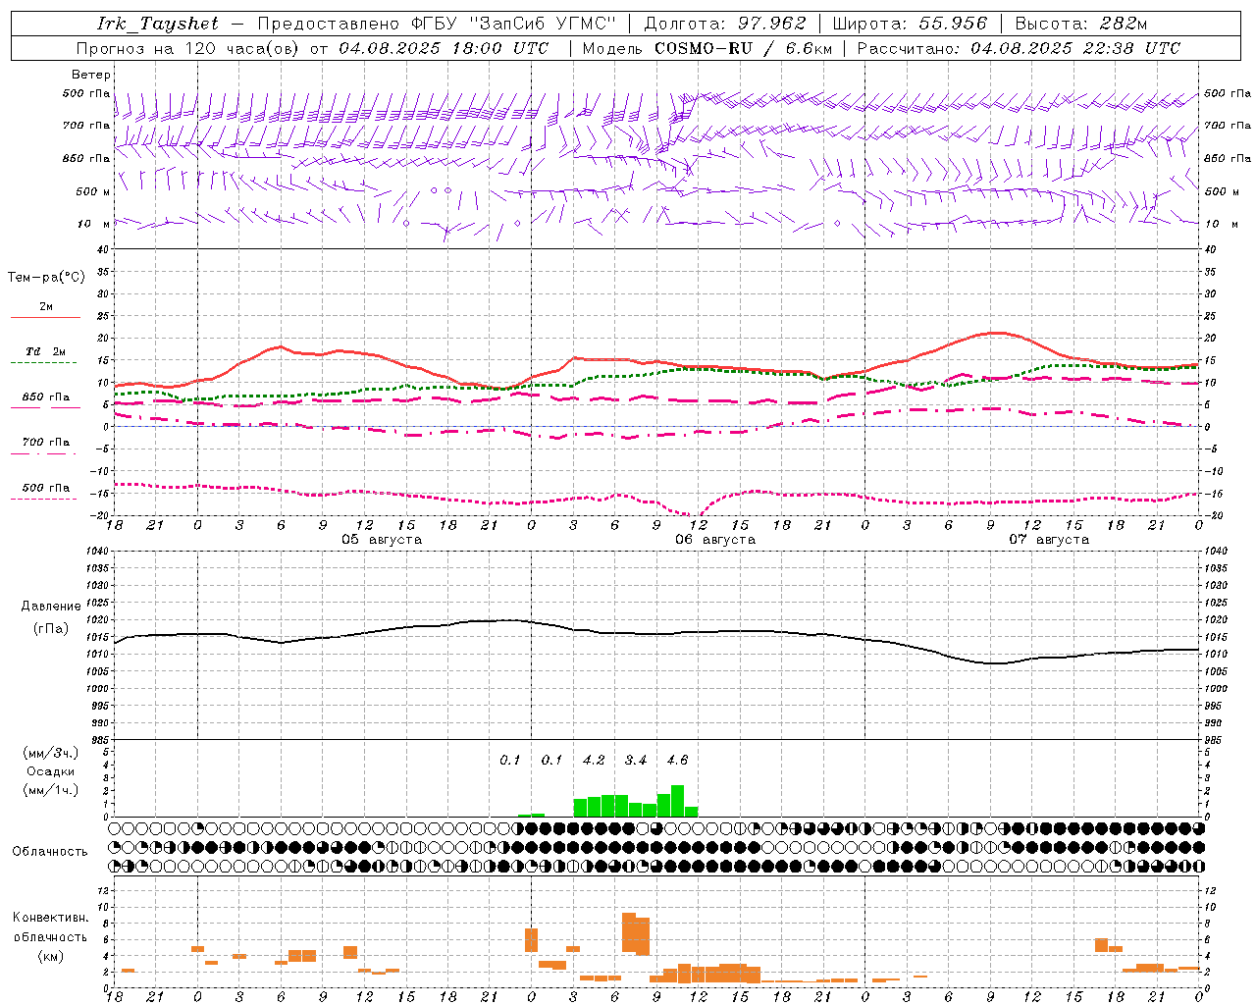Viewport: 1256px width, 1005px height.
Task: Select the longitude value Долгота: 97.962
Action: 725,24
